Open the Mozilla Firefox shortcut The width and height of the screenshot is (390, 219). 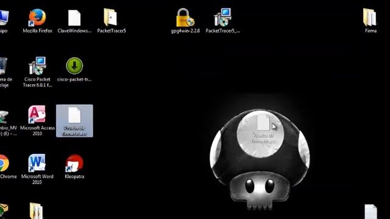37,18
